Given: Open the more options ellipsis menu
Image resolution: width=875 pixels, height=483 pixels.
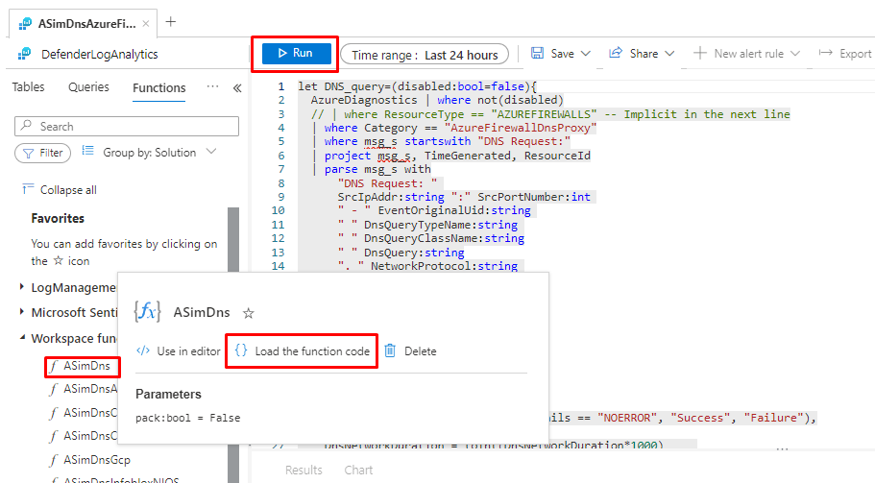Looking at the screenshot, I should pyautogui.click(x=212, y=87).
